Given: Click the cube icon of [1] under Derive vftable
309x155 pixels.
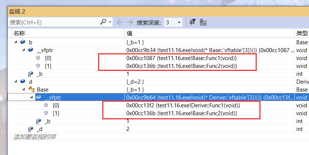Looking at the screenshot, I should [46, 113].
